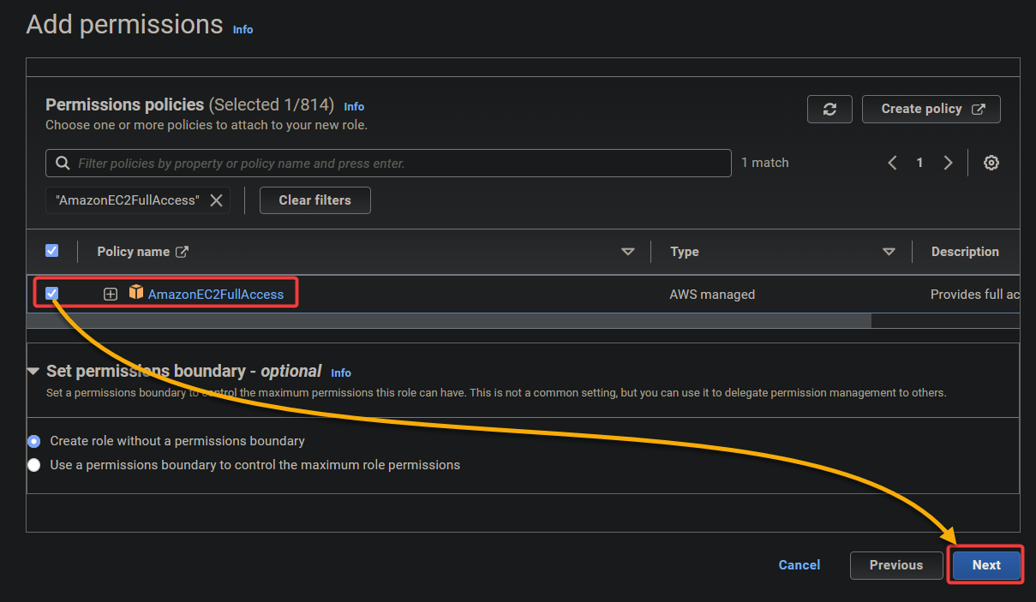Open Info link next to Permissions policies

pyautogui.click(x=354, y=107)
